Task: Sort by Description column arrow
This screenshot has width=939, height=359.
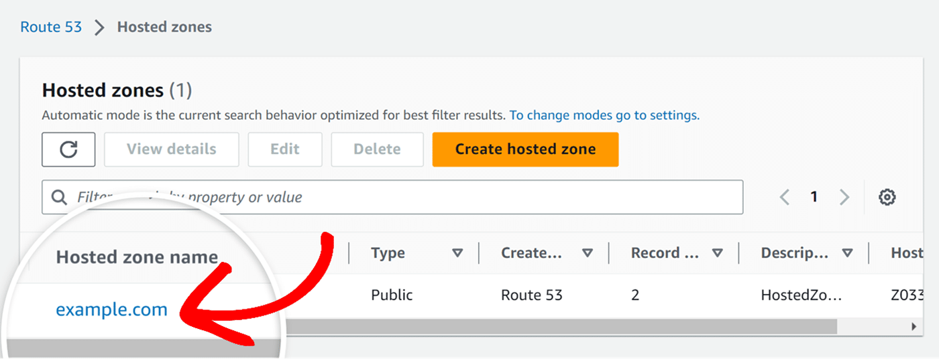Action: pos(847,253)
